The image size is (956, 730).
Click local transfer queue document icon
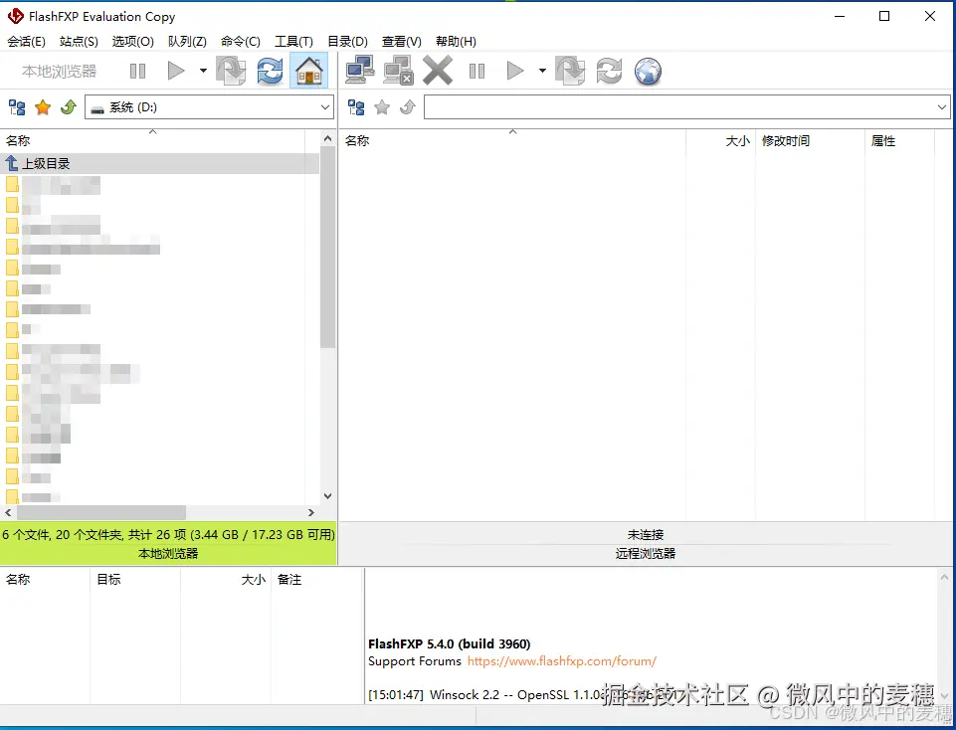(x=231, y=71)
